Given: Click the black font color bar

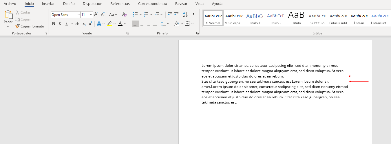Looking at the screenshot, I should (120, 26).
